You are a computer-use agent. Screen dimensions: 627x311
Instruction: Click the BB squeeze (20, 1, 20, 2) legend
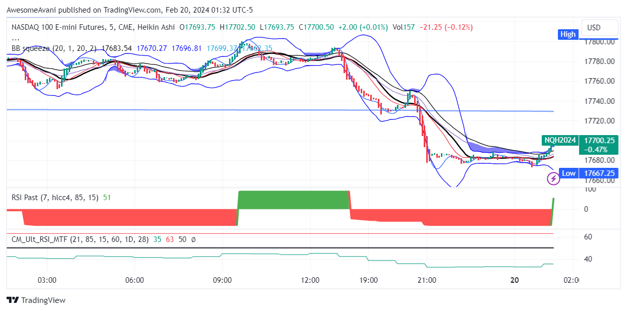54,48
